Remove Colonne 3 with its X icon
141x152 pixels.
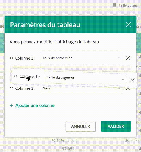click(x=128, y=89)
